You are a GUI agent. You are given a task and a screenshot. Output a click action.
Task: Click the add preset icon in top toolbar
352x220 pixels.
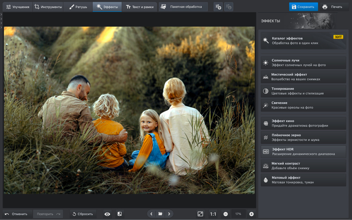pos(218,7)
